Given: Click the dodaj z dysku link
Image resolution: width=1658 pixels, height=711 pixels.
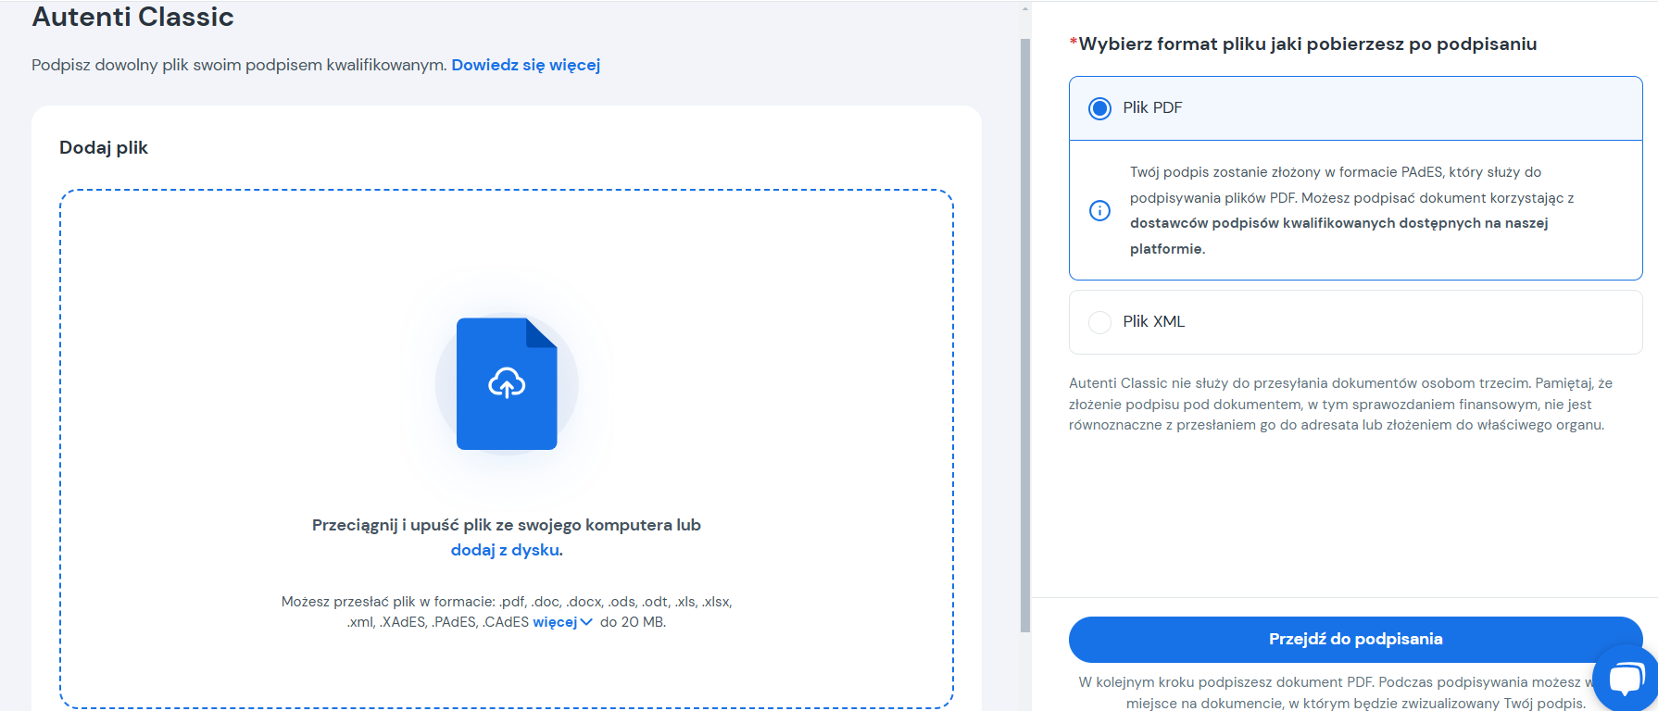Looking at the screenshot, I should pyautogui.click(x=505, y=550).
